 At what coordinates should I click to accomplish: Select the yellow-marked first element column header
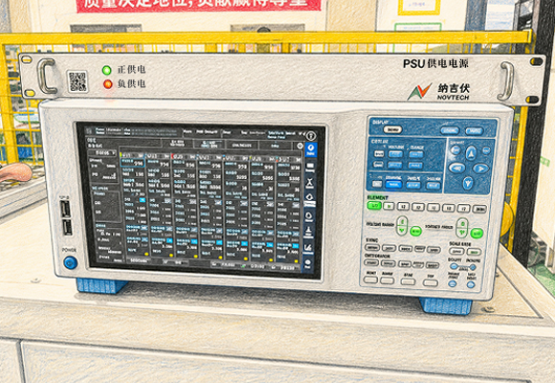pyautogui.click(x=132, y=155)
